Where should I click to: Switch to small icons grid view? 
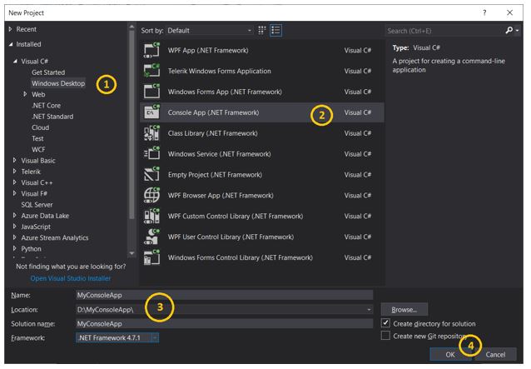(x=262, y=30)
